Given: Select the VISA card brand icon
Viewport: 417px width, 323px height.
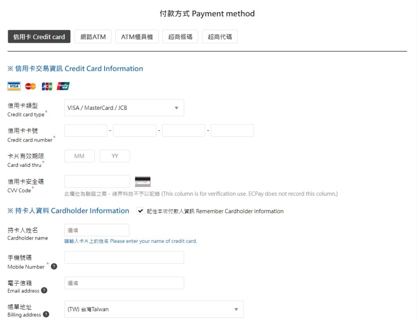Looking at the screenshot, I should pos(13,86).
